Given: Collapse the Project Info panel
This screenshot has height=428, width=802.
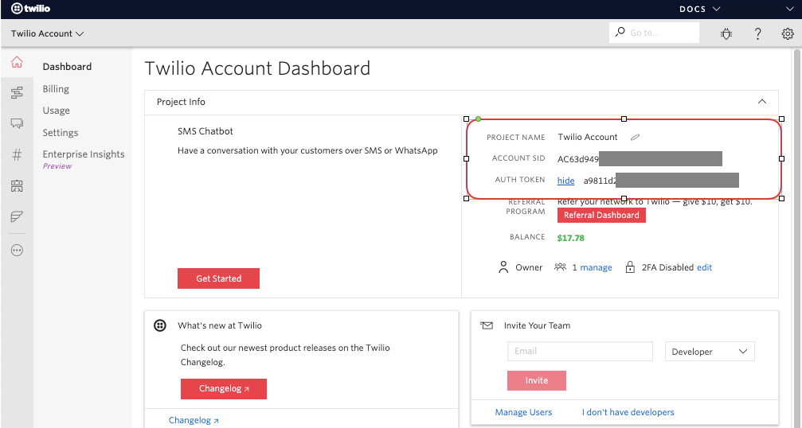Looking at the screenshot, I should [761, 102].
